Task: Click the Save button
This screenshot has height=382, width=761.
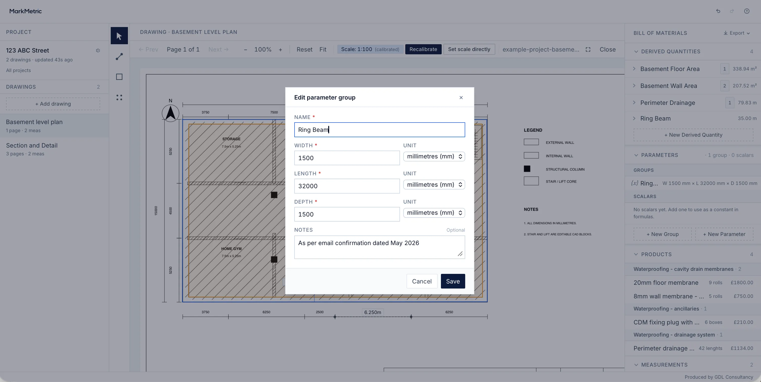Action: click(x=453, y=281)
